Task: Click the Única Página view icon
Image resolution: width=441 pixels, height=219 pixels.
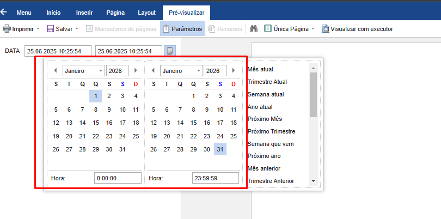Action: 268,29
